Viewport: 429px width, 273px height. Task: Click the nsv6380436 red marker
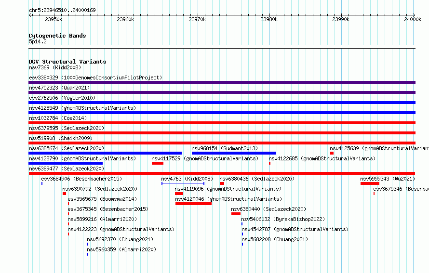(x=222, y=183)
